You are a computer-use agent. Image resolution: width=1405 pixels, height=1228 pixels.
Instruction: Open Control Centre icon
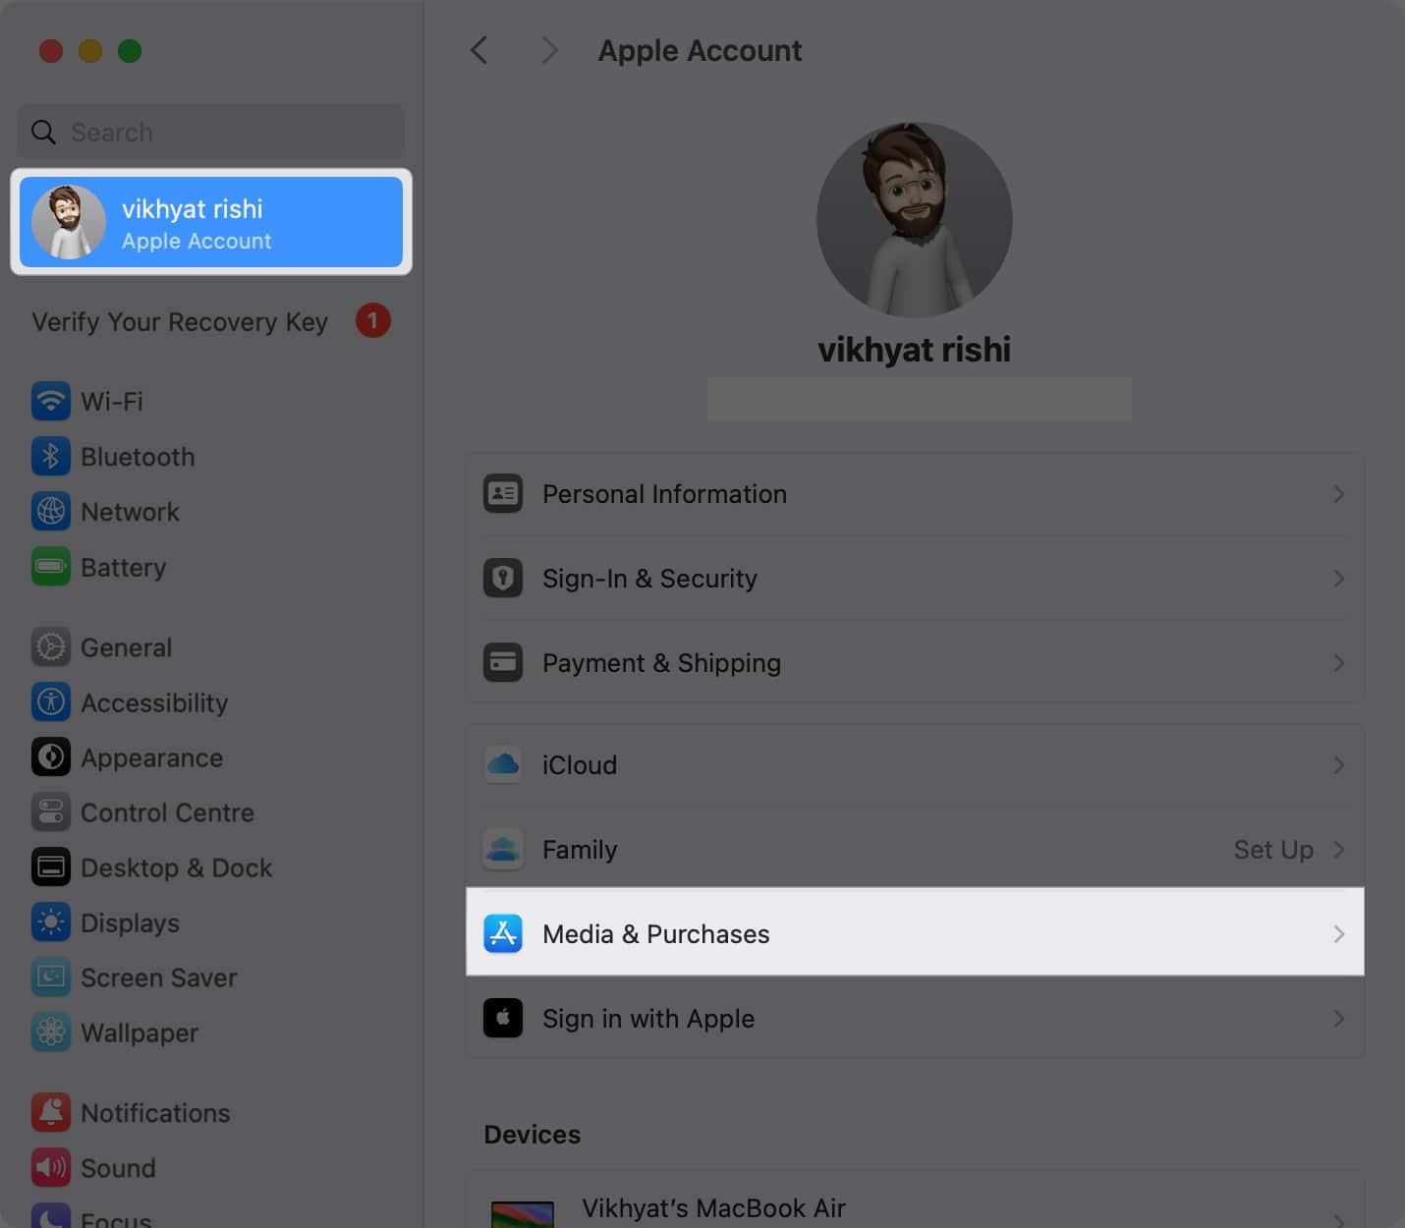coord(51,812)
